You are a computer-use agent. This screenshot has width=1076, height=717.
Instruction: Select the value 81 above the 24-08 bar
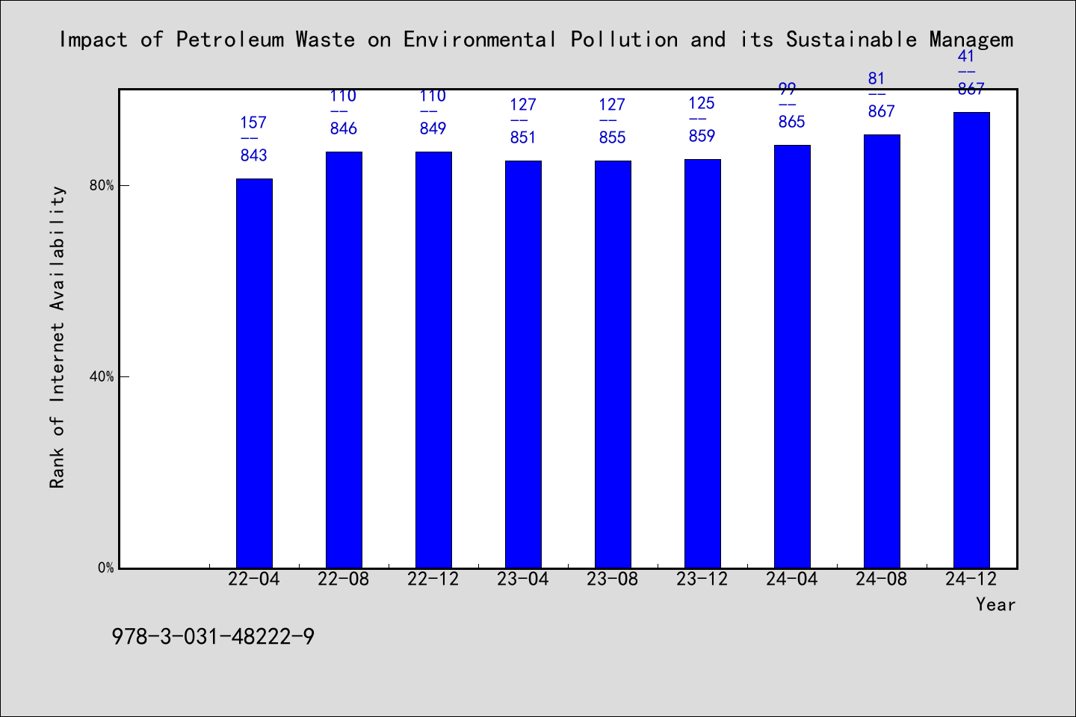[x=876, y=78]
